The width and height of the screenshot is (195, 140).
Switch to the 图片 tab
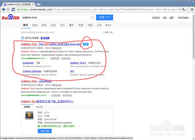[71, 25]
